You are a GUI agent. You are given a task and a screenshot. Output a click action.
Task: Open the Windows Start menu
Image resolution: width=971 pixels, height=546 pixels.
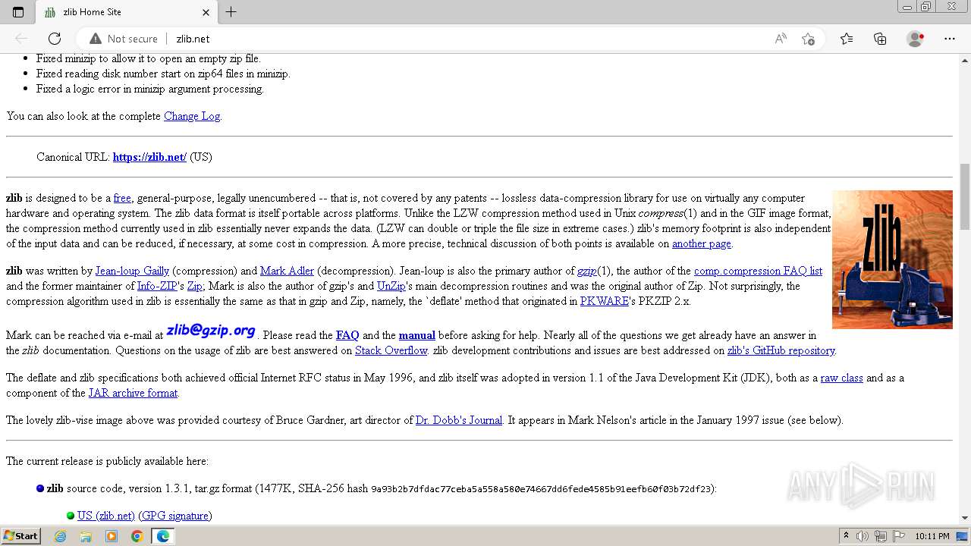pyautogui.click(x=20, y=536)
